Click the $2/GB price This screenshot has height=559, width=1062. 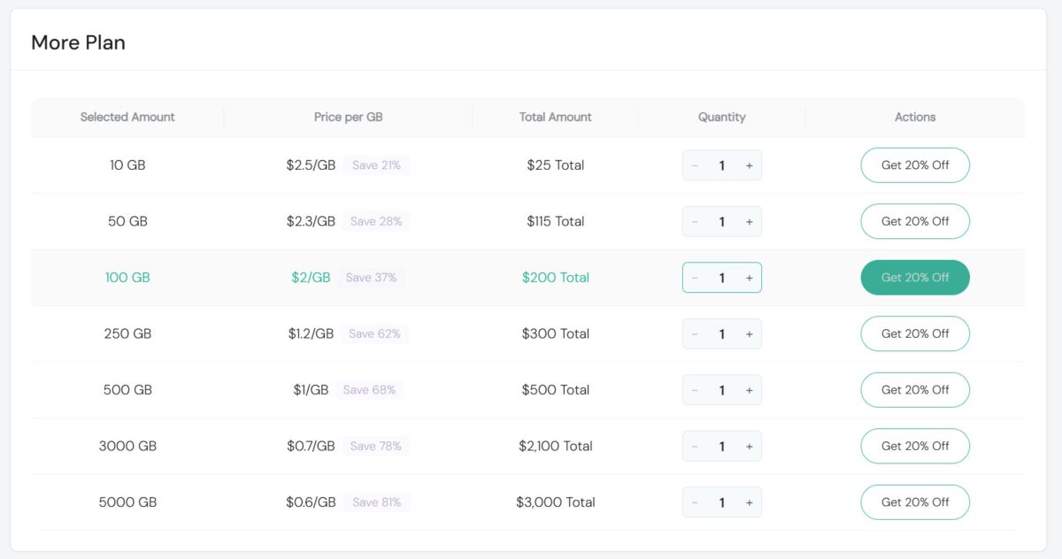(x=311, y=278)
